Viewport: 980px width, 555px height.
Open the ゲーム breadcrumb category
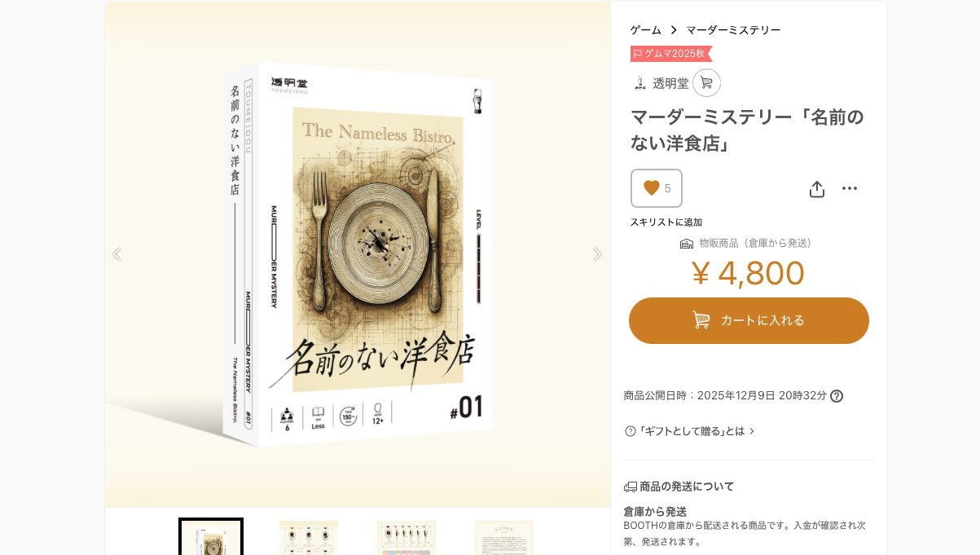tap(645, 30)
